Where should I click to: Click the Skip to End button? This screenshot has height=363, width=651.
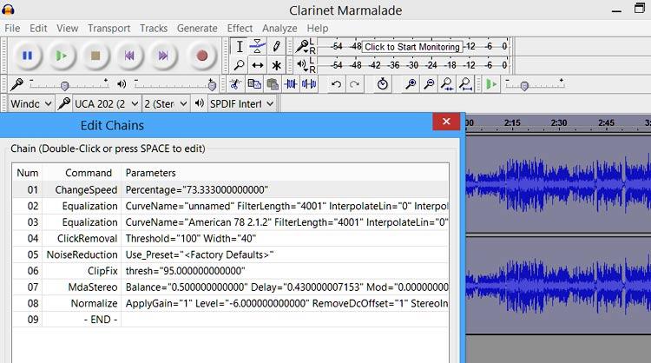pyautogui.click(x=162, y=56)
